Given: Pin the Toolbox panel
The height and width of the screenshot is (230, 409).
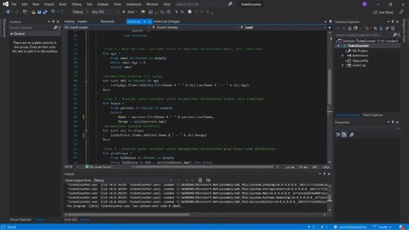Looking at the screenshot, I should click(53, 22).
